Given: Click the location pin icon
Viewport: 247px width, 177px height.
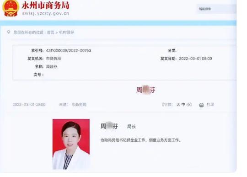Looking at the screenshot, I should 9,32.
